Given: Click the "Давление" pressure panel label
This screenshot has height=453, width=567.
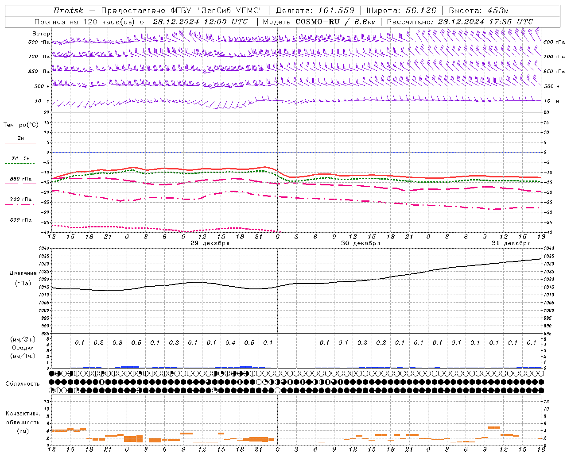Looking at the screenshot, I should coord(23,273).
